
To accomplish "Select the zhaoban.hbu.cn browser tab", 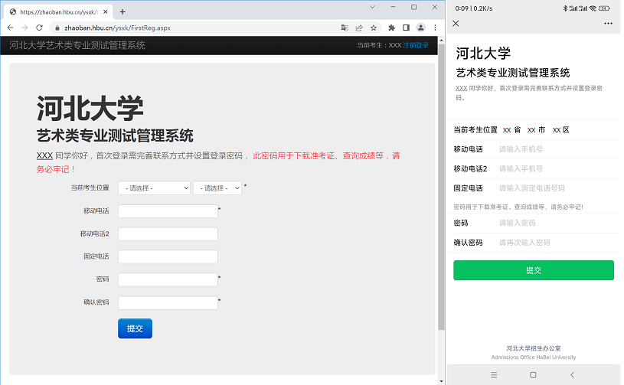I will tap(58, 12).
